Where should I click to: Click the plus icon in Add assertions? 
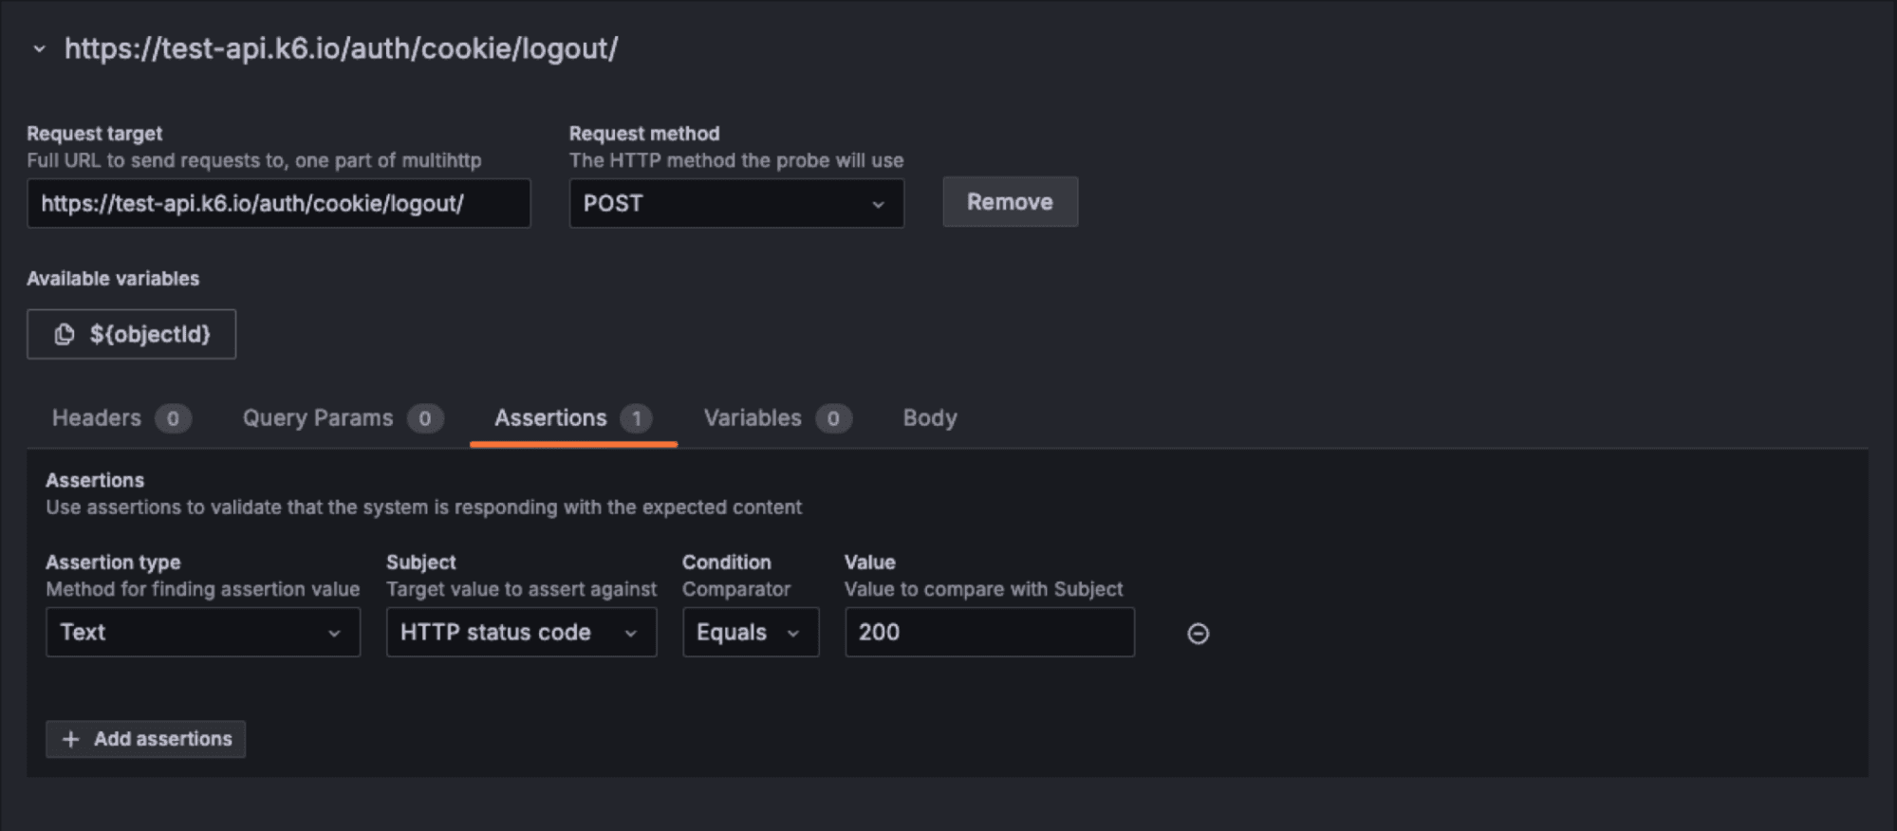69,739
